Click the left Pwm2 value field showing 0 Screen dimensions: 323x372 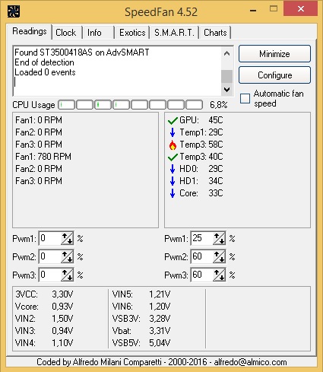click(x=50, y=256)
